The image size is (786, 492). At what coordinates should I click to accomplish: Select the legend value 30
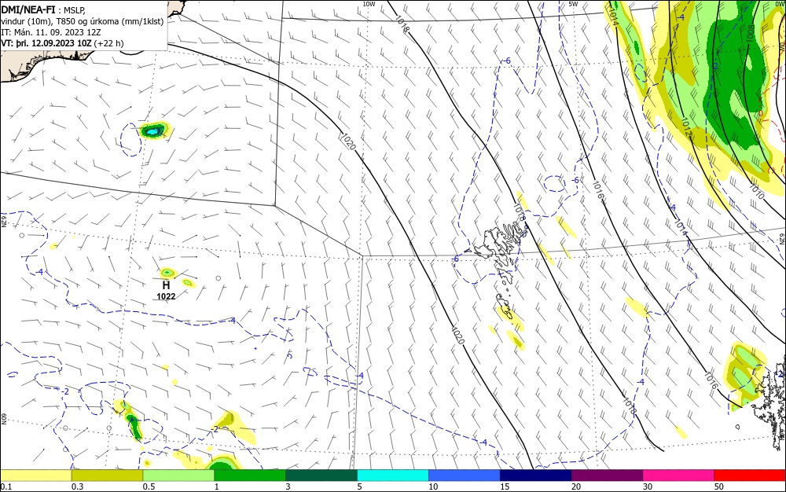point(648,486)
